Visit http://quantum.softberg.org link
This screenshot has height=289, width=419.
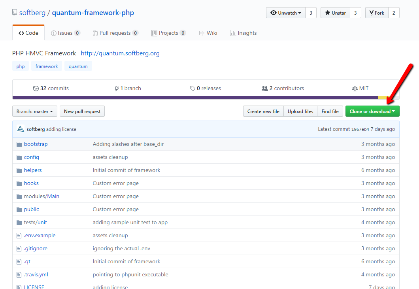(120, 53)
